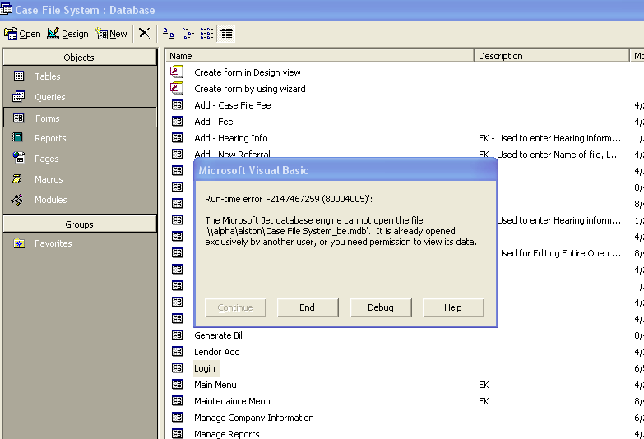Collapse the Groups header bar
The width and height of the screenshot is (644, 439).
pyautogui.click(x=80, y=224)
